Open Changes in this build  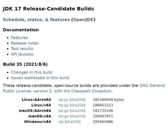[x=31, y=72]
